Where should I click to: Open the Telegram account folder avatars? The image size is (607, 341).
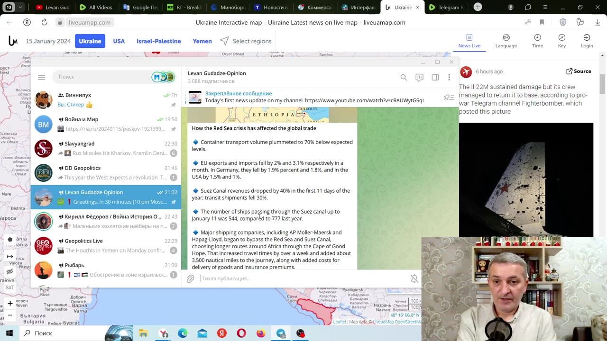164,77
